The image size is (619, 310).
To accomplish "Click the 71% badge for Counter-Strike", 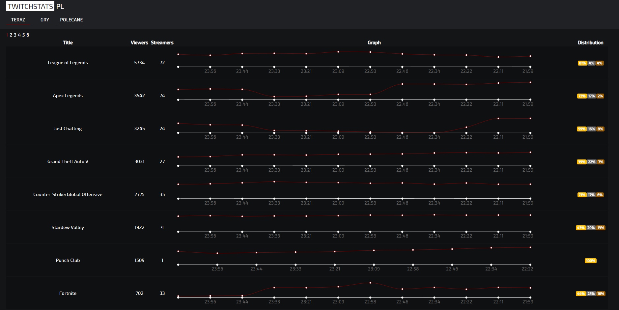I will (582, 195).
